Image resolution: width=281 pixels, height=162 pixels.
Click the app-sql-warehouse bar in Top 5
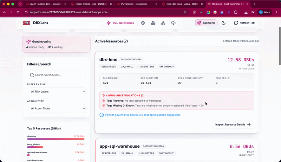click(28, 155)
